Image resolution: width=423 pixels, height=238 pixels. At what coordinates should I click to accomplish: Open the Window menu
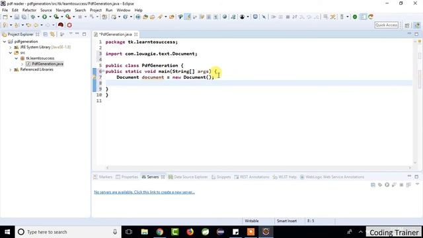124,10
